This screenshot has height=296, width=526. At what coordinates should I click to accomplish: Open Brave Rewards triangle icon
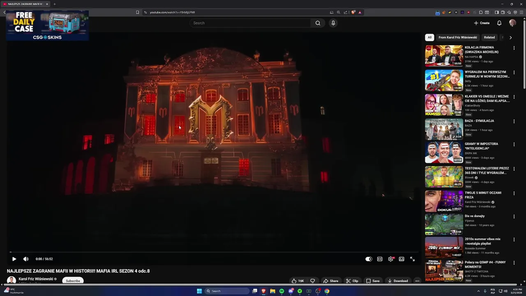[360, 12]
